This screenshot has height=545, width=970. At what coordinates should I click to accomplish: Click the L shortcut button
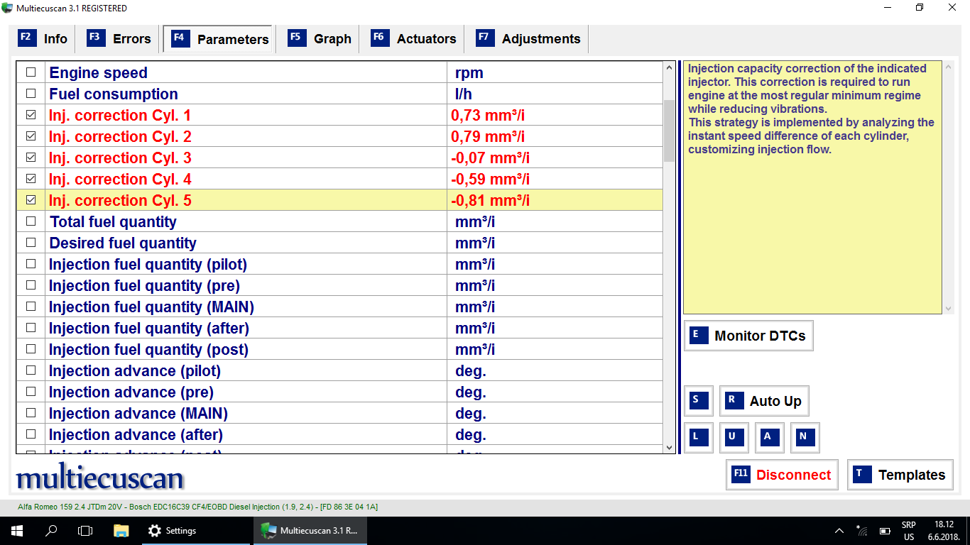click(698, 438)
